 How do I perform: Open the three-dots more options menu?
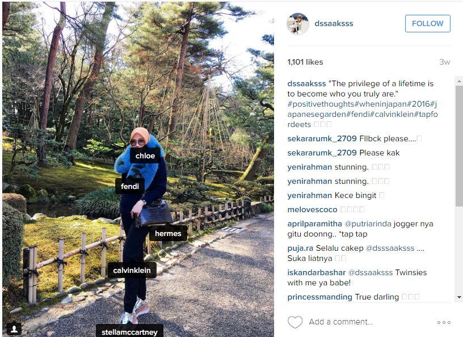point(444,322)
